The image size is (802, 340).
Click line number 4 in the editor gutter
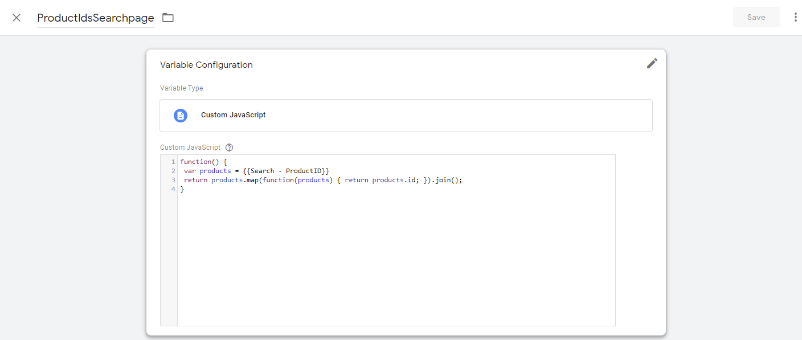pos(173,189)
